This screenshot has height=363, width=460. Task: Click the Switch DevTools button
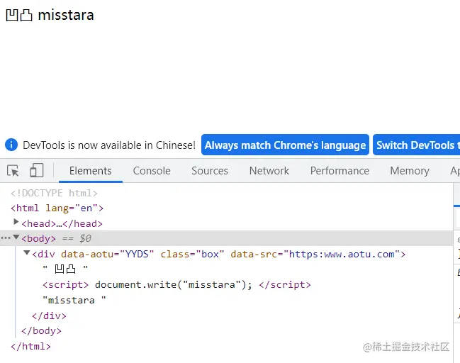(x=416, y=145)
